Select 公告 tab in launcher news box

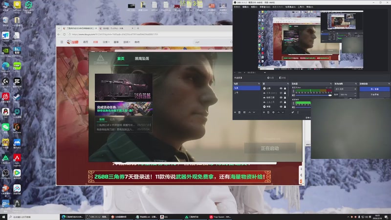tap(112, 119)
